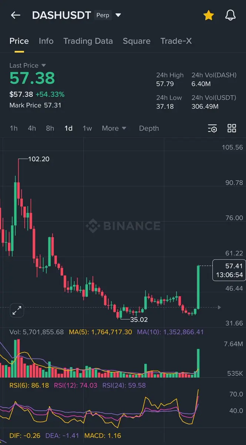This screenshot has height=445, width=246.
Task: Click the DEA: -1.41 label
Action: pyautogui.click(x=62, y=436)
